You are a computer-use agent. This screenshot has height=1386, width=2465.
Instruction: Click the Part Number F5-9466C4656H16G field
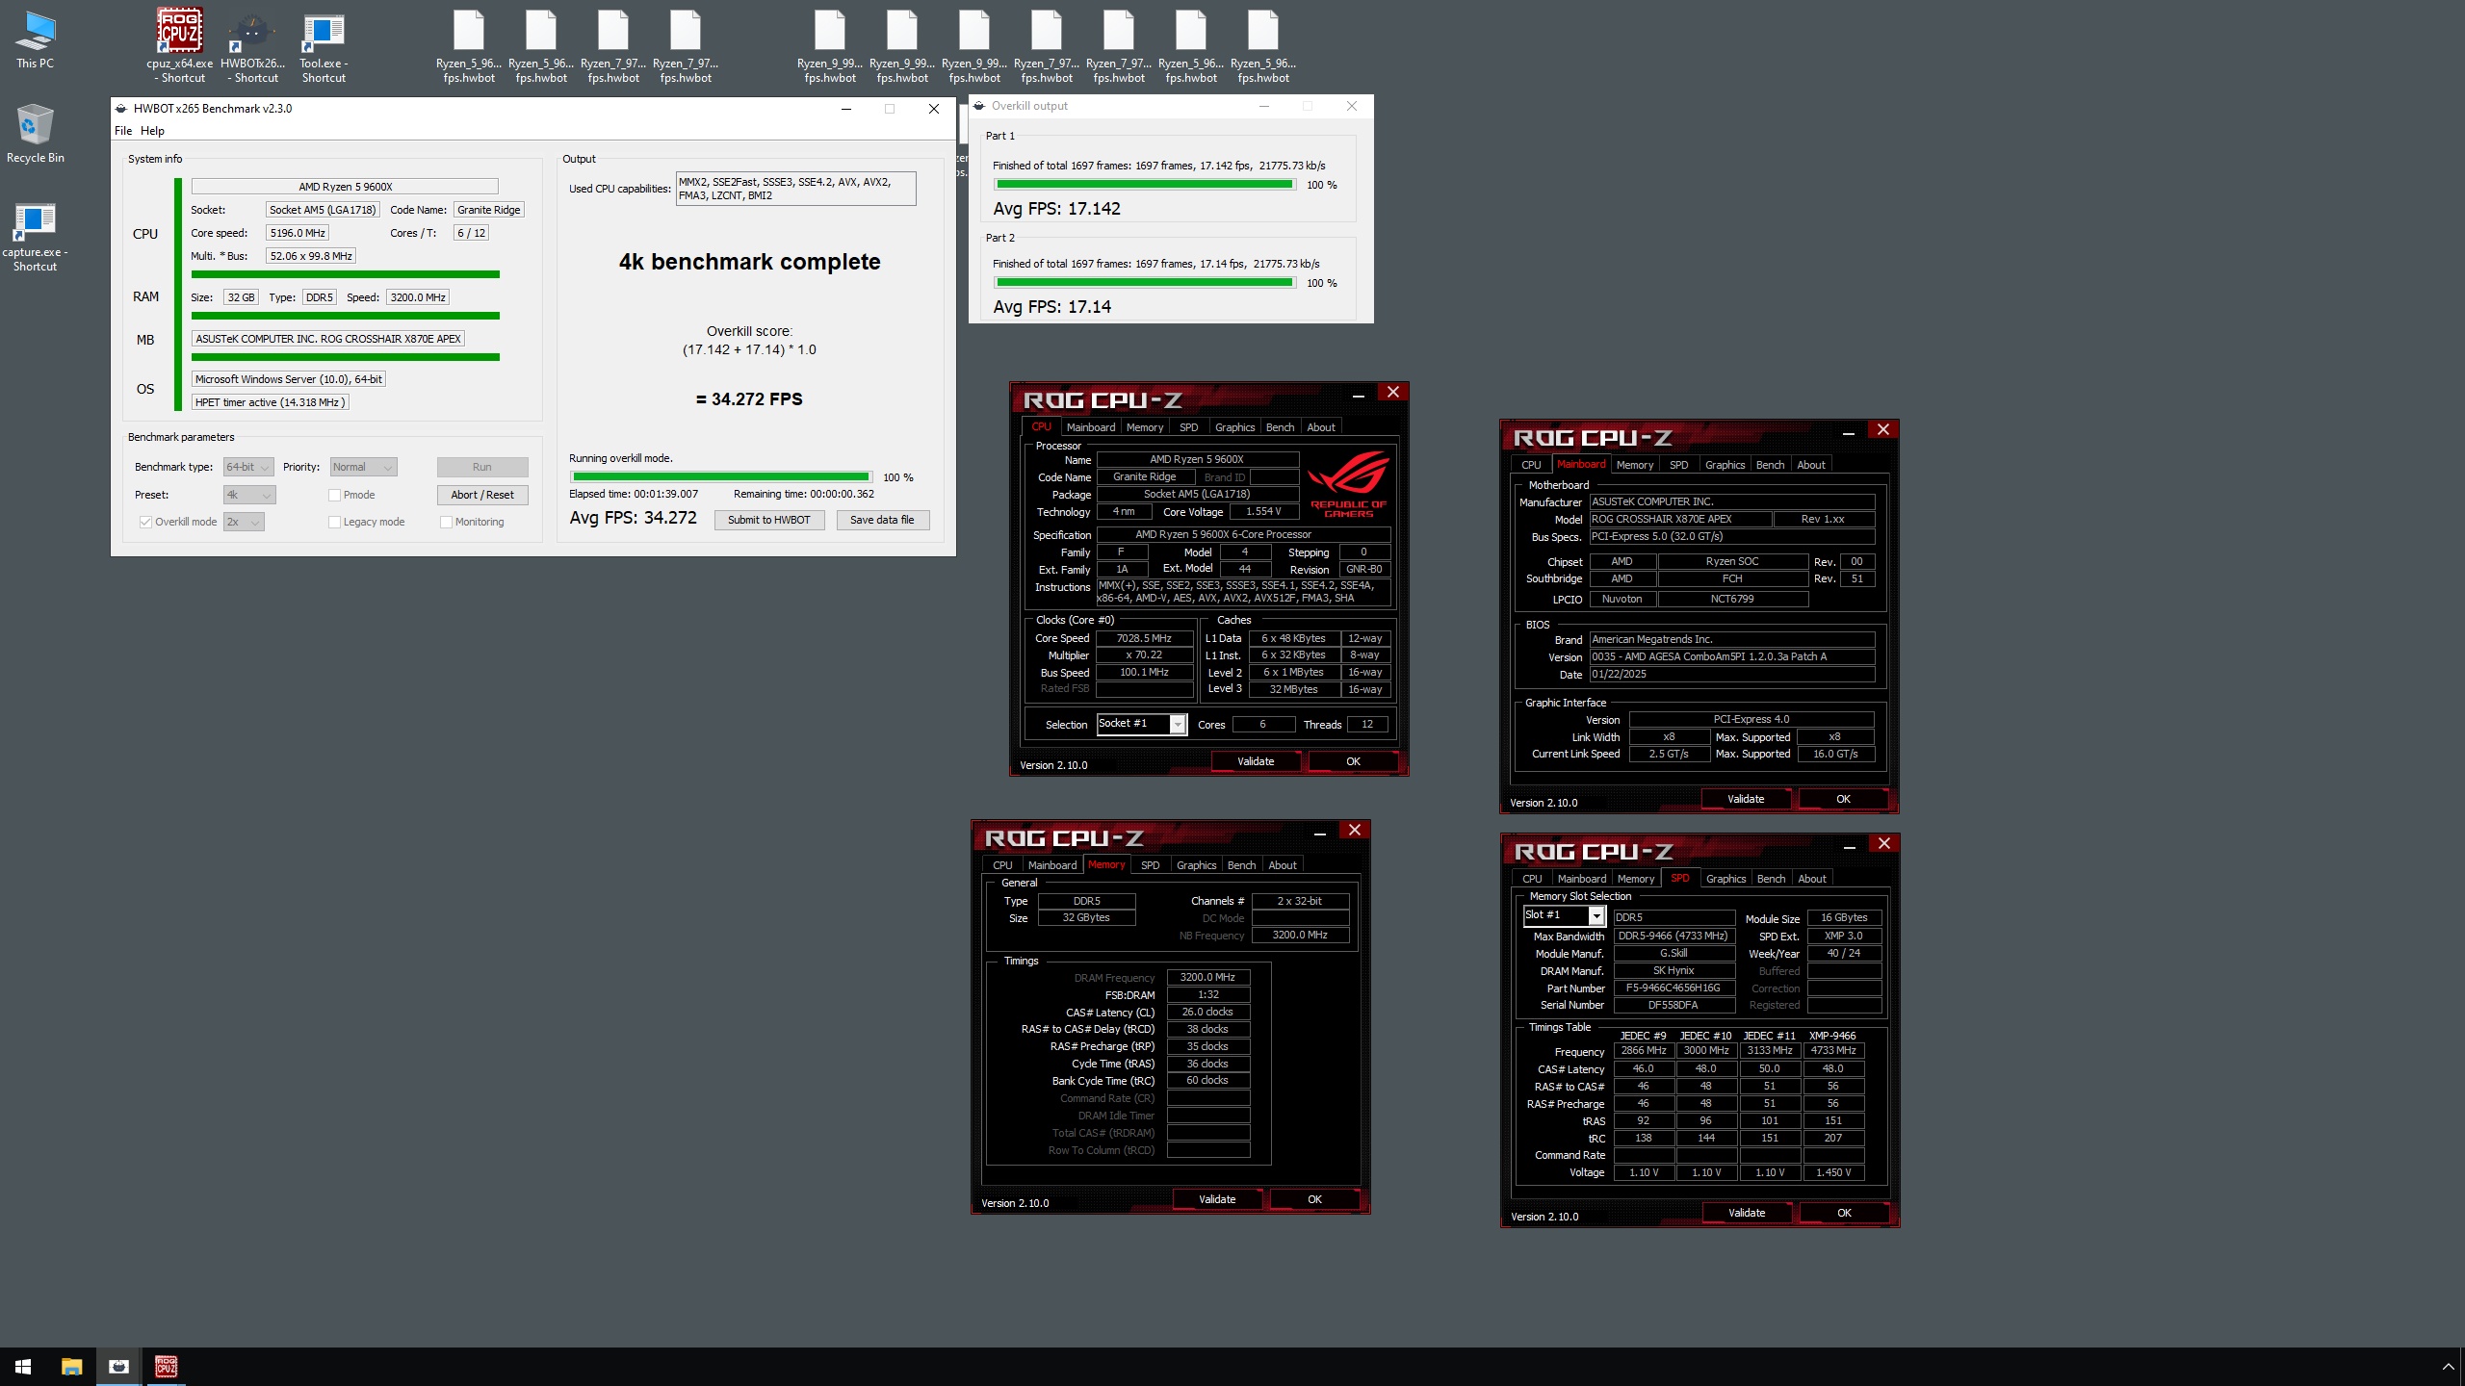click(1674, 988)
